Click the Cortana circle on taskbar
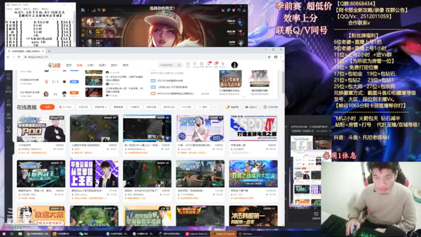This screenshot has width=421, height=237. pyautogui.click(x=12, y=234)
